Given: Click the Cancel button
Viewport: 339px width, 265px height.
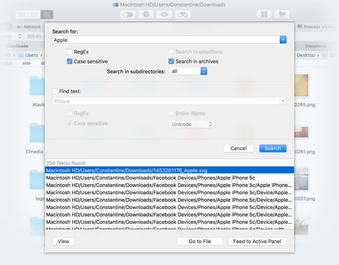Looking at the screenshot, I should tap(239, 149).
